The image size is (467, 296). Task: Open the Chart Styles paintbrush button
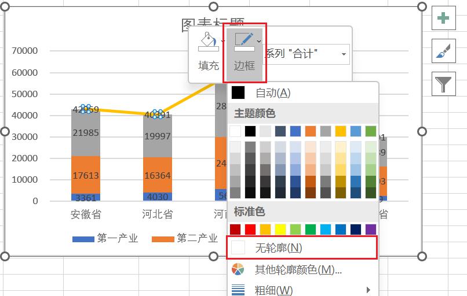click(443, 51)
